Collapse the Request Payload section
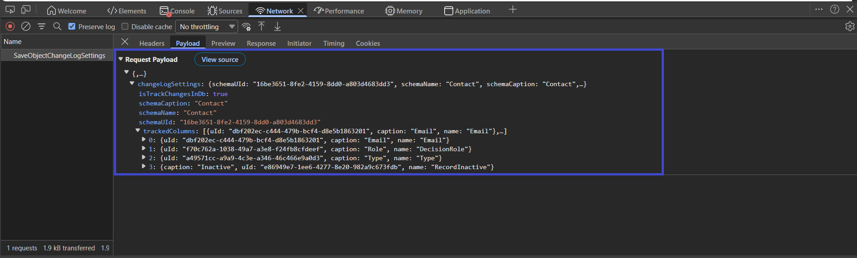 pyautogui.click(x=121, y=59)
